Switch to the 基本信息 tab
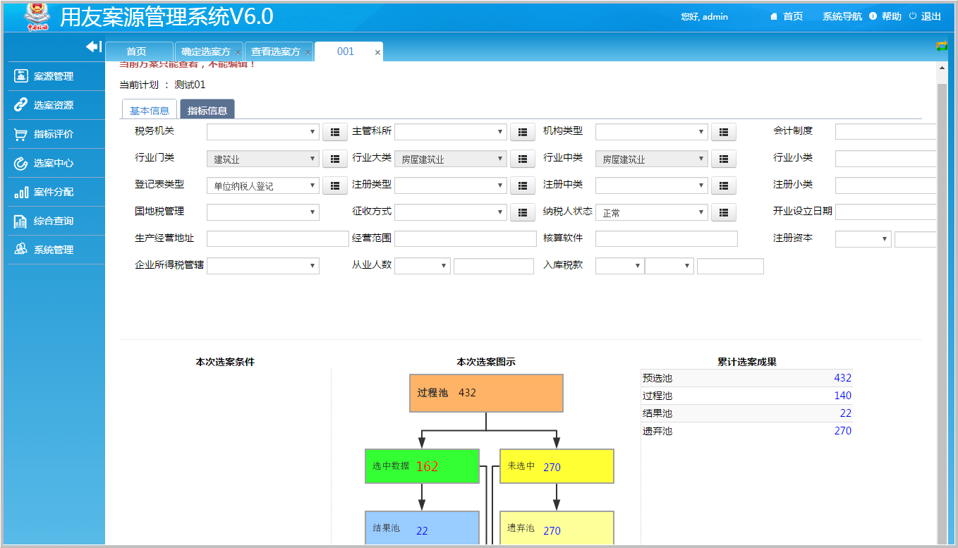The height and width of the screenshot is (548, 958). (150, 110)
